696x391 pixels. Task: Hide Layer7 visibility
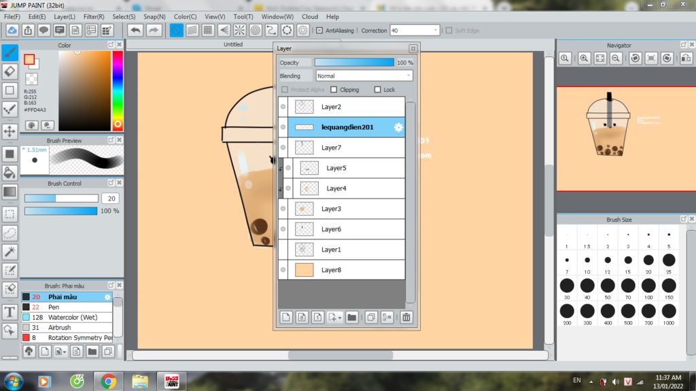coord(283,148)
